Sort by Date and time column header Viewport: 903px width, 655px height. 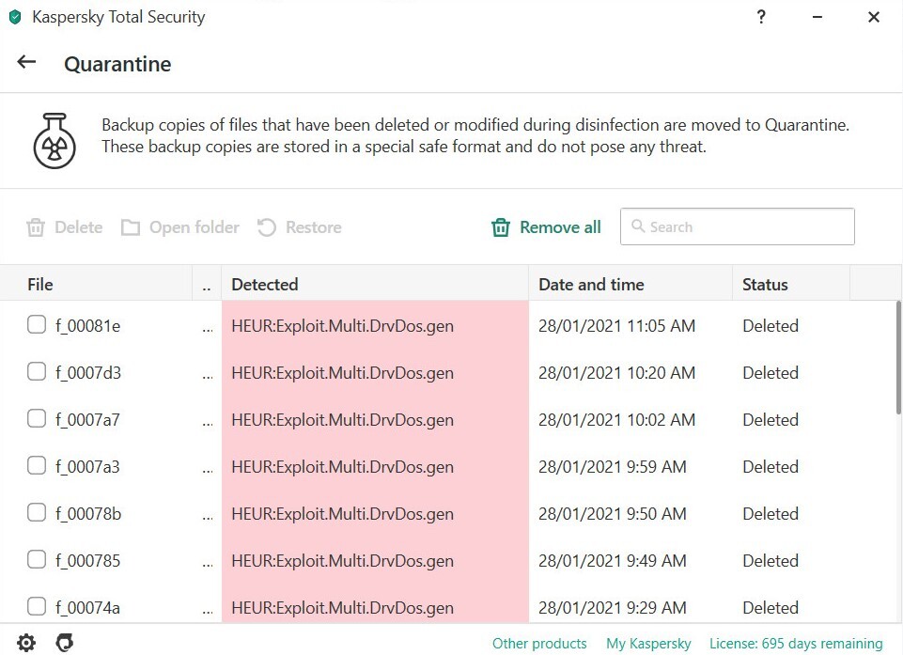631,284
